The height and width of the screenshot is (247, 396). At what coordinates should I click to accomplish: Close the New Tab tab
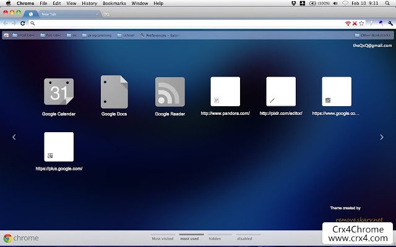(x=97, y=14)
